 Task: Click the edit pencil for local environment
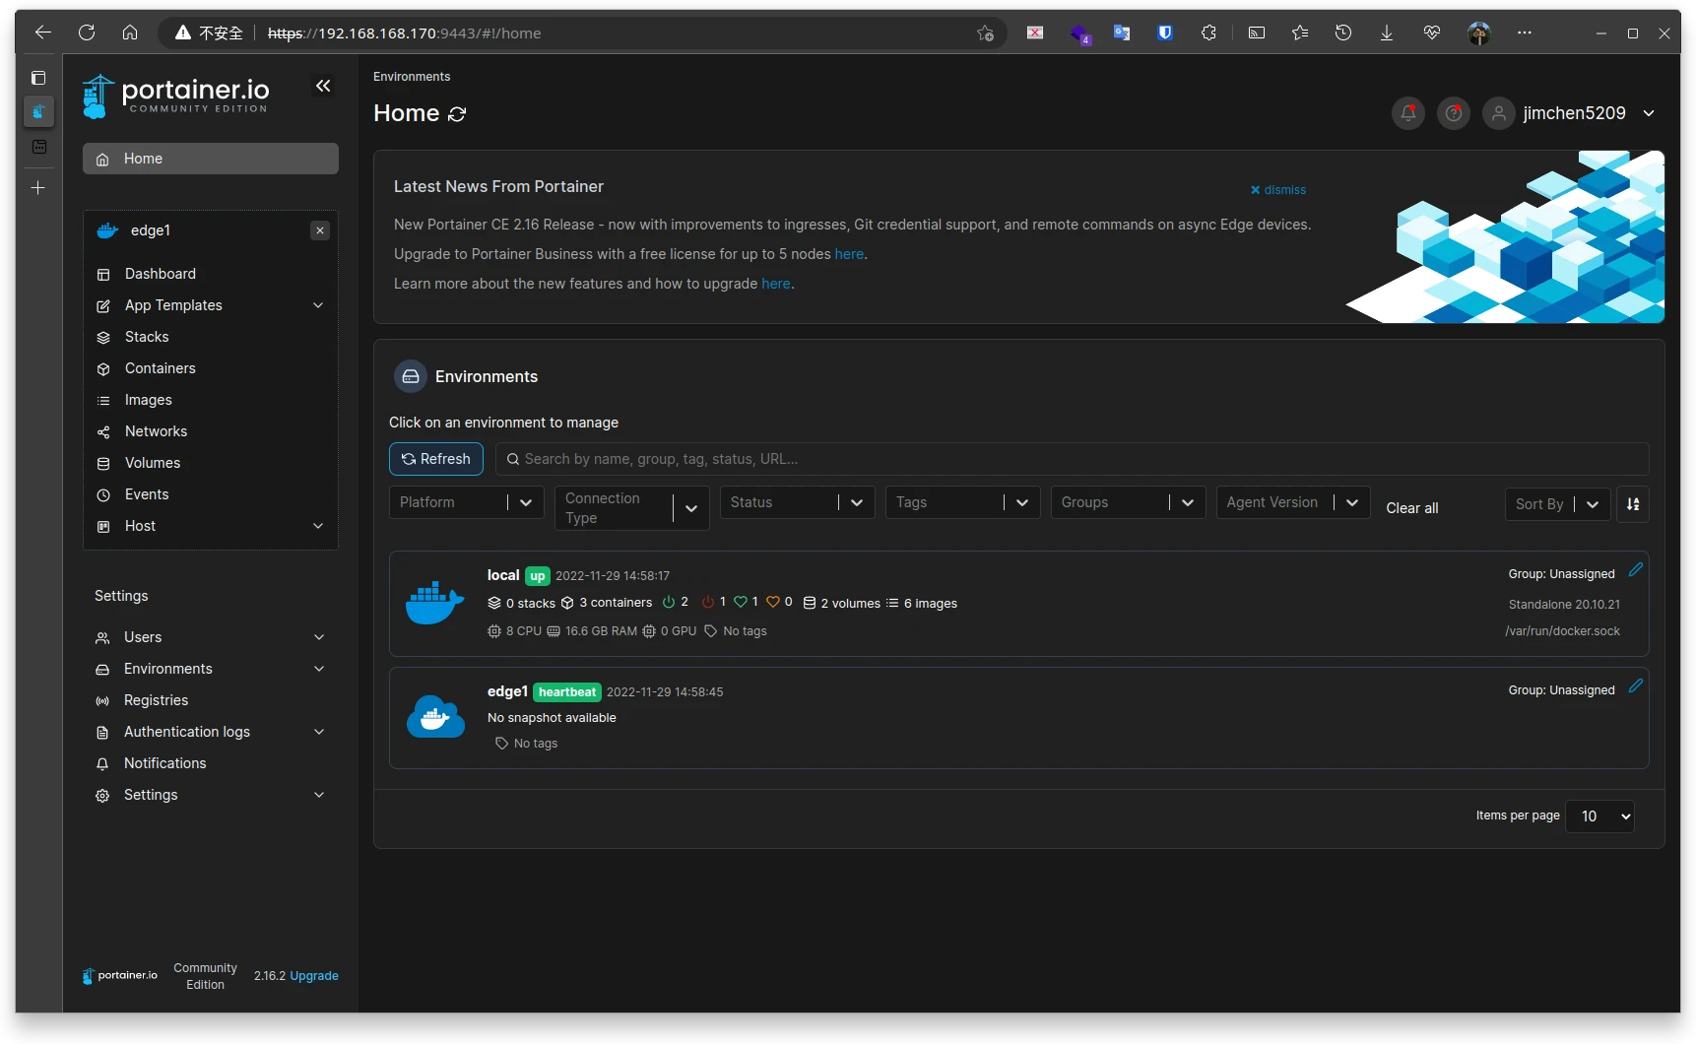(1635, 570)
